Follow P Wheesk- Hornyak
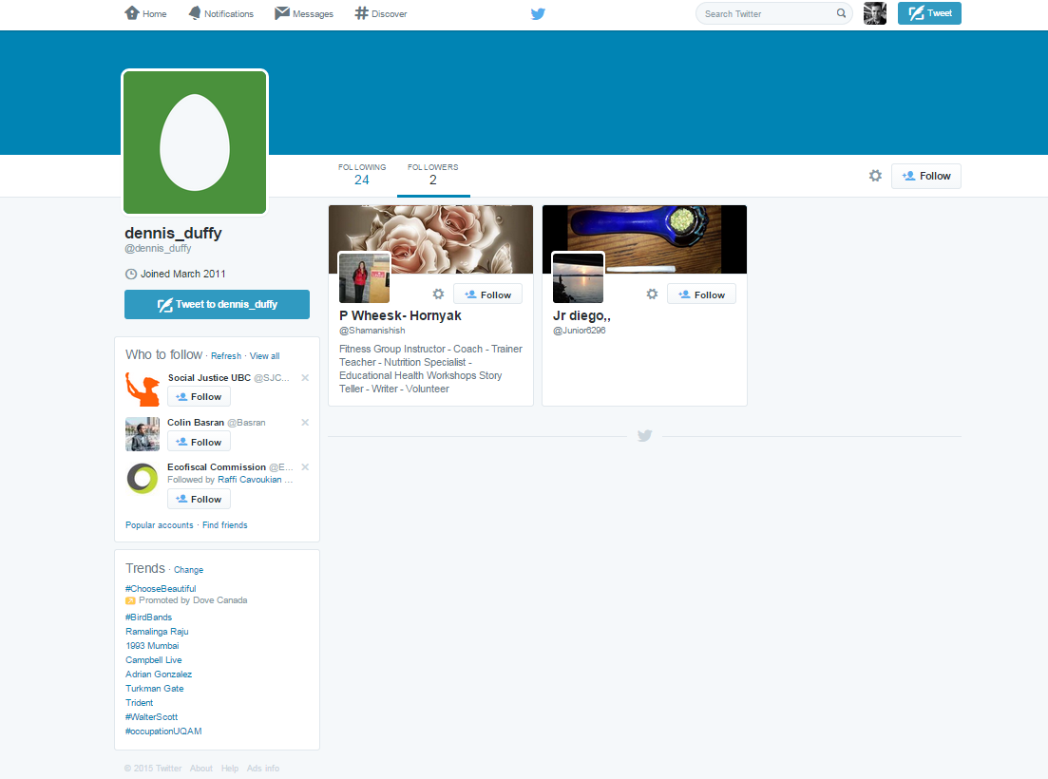1048x779 pixels. 487,294
